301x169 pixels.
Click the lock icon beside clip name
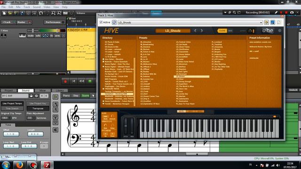click(x=32, y=96)
